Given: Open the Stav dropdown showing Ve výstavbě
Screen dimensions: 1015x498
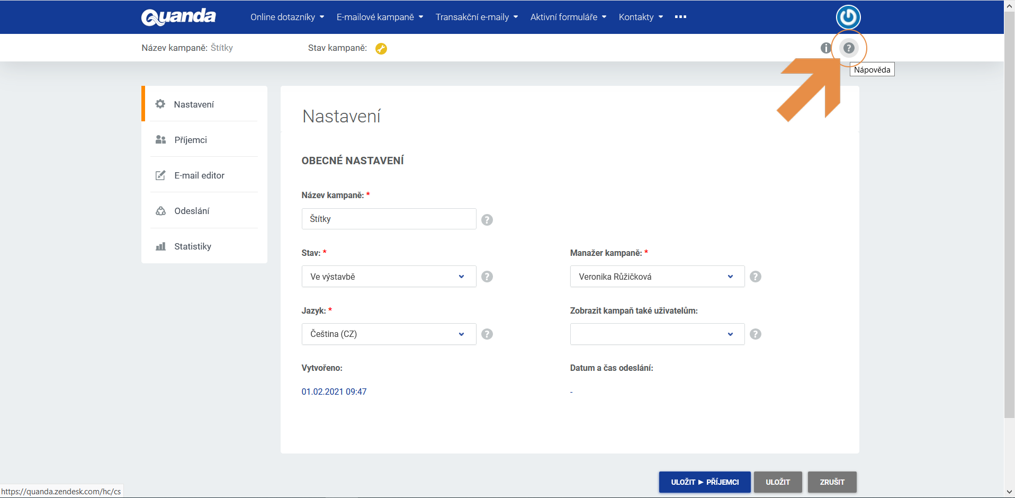Looking at the screenshot, I should [388, 276].
